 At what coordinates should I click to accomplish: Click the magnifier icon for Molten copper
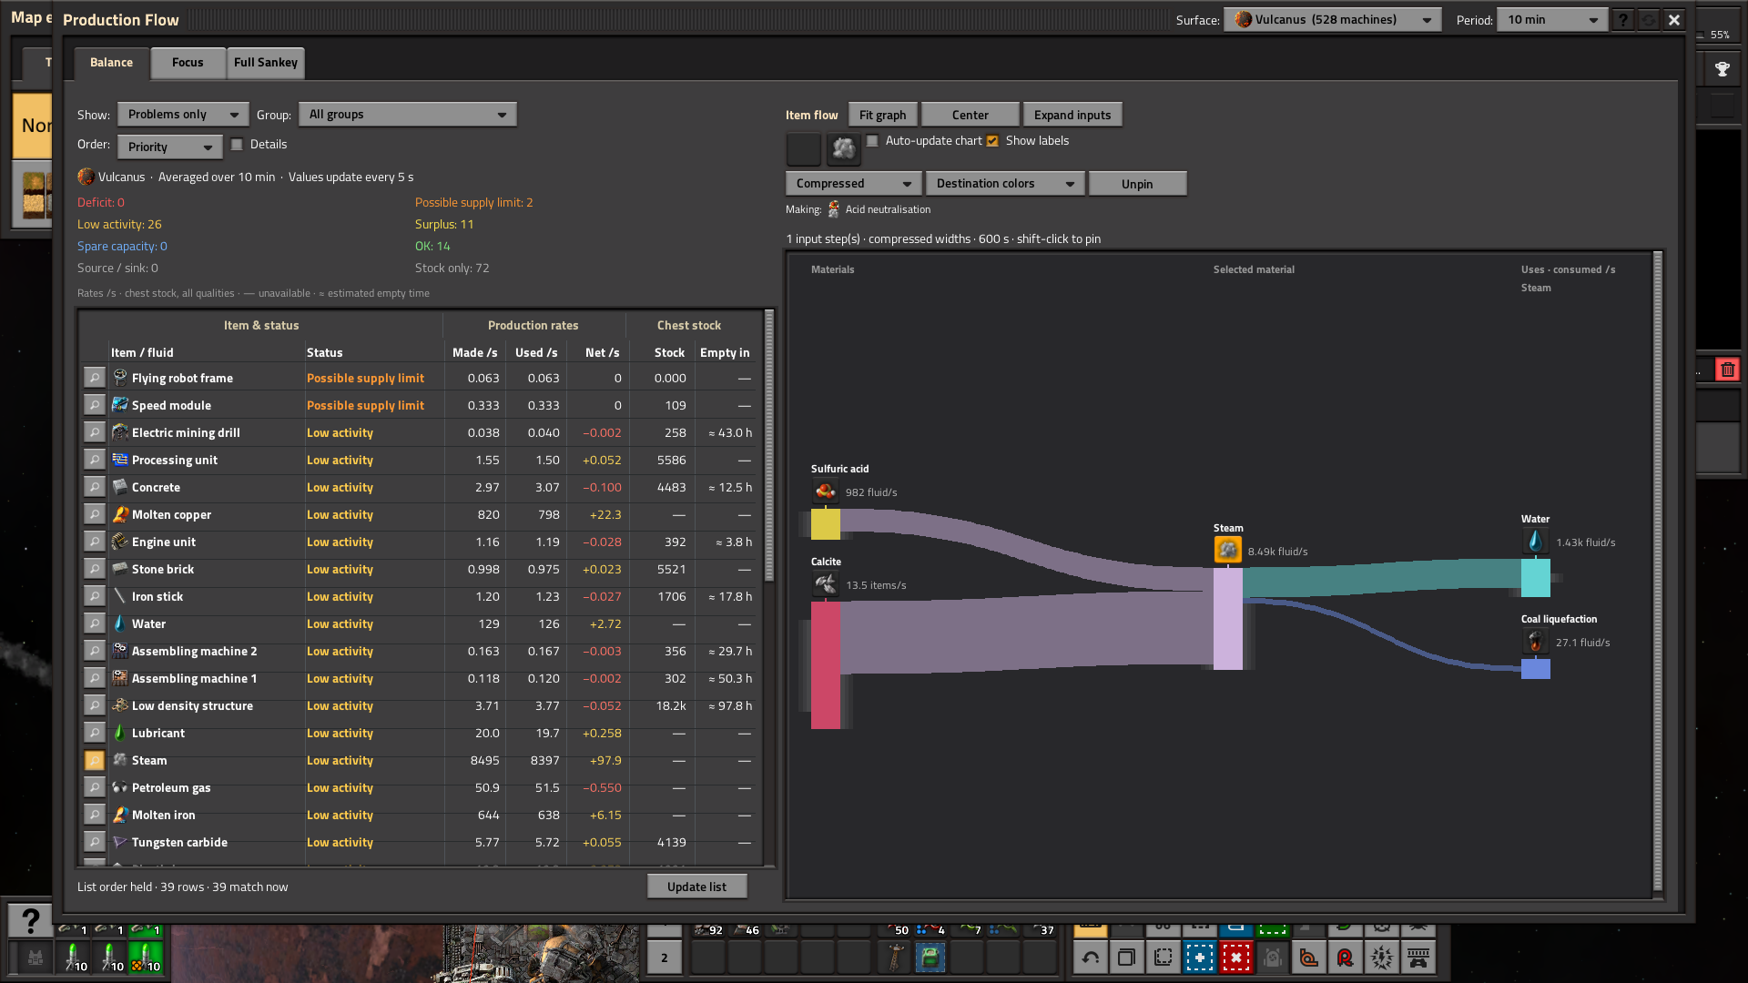(x=94, y=514)
